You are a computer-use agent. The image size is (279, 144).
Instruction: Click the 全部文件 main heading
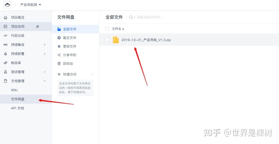(114, 17)
